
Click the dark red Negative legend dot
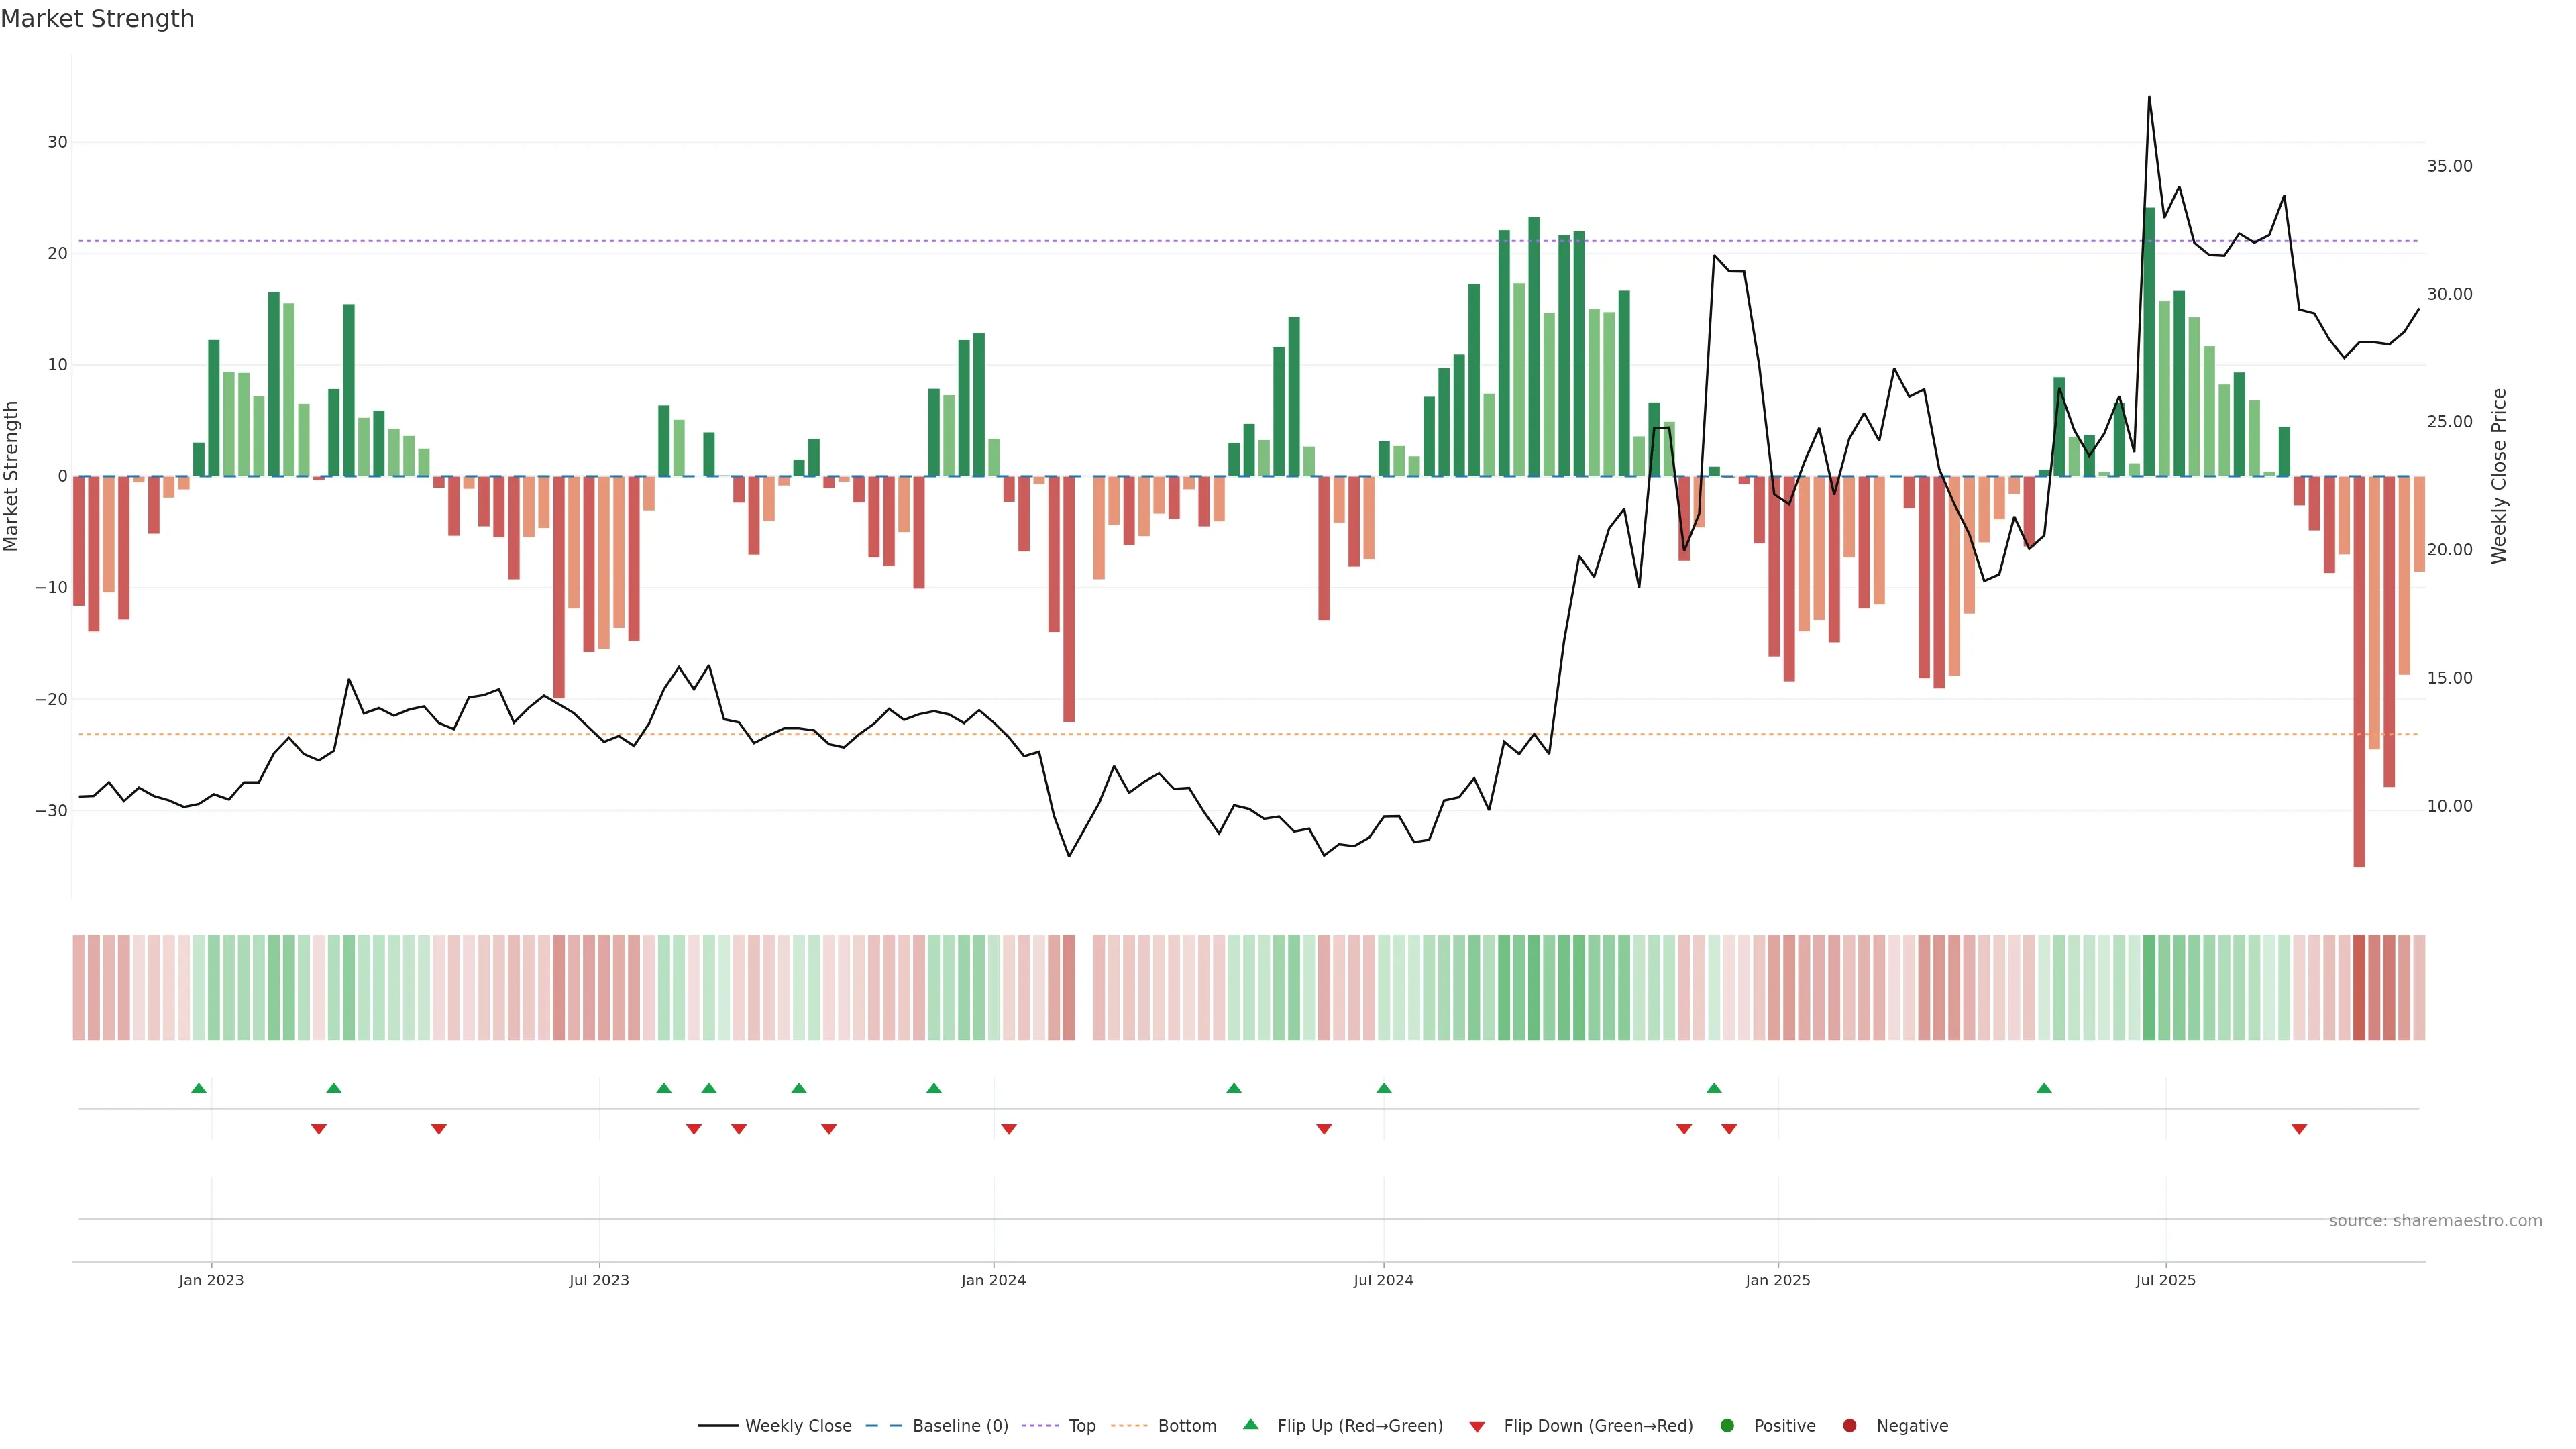pos(1849,1426)
